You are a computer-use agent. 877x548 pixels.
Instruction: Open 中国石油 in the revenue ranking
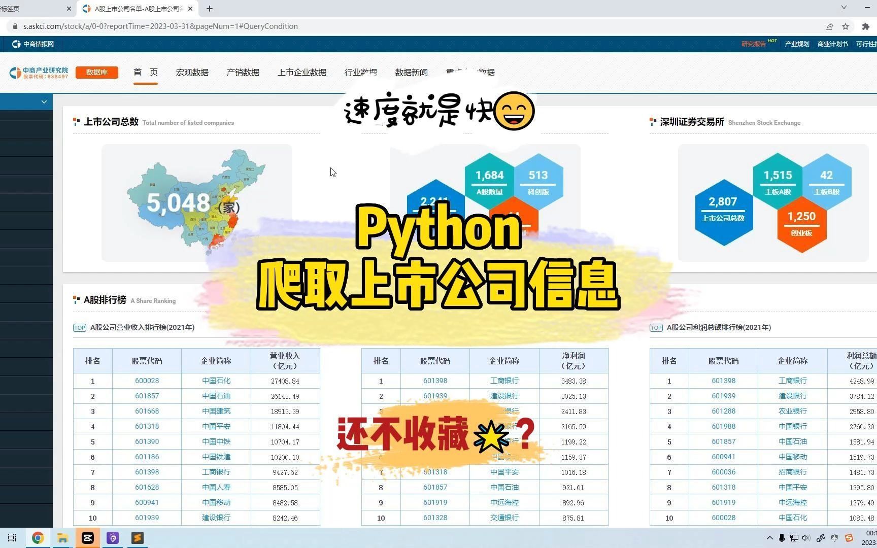pyautogui.click(x=216, y=396)
